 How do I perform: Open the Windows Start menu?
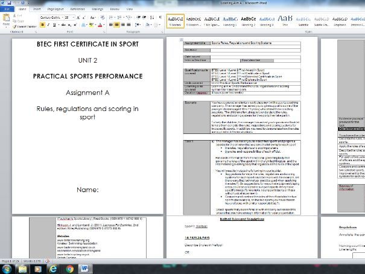pos(6,269)
